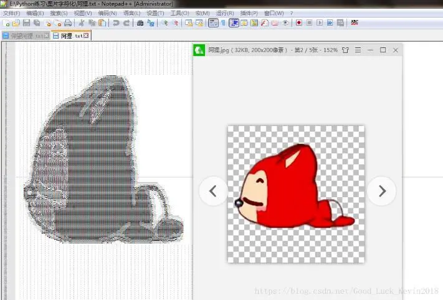Print the document using the printer icon
The height and width of the screenshot is (300, 443).
click(68, 23)
